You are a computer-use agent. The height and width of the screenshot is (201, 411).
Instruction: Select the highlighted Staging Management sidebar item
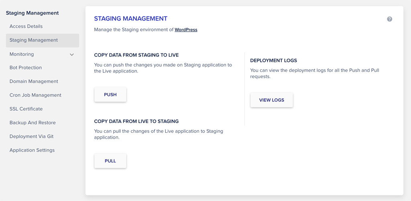tap(43, 41)
